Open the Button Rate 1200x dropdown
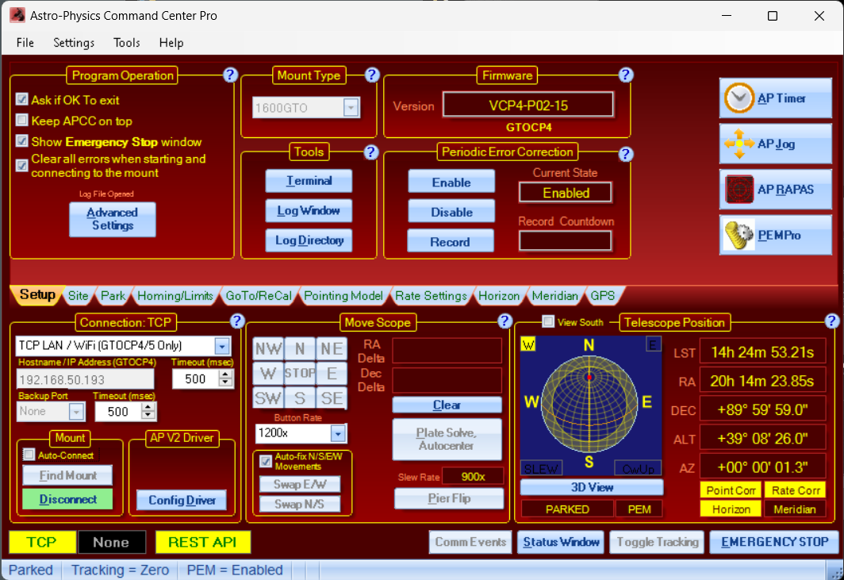844x580 pixels. pyautogui.click(x=338, y=433)
